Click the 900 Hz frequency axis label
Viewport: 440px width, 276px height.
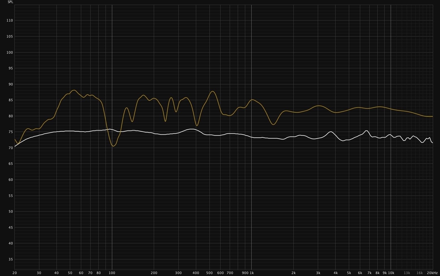point(245,273)
